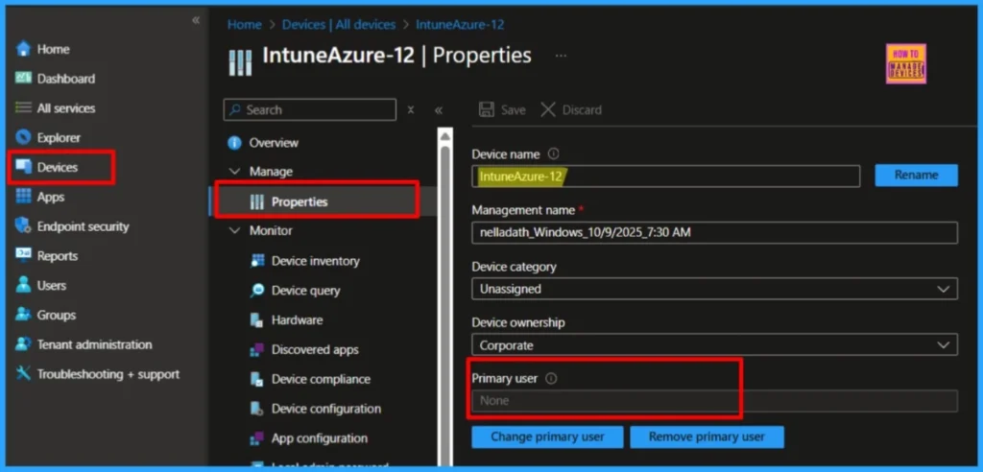Collapse the left portal navigation chevrons
983x472 pixels.
(x=196, y=20)
